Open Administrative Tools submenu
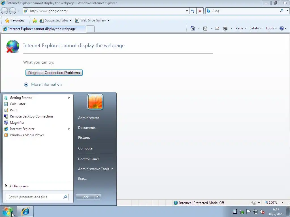Viewport: 290px width, 217px height. coord(95,169)
